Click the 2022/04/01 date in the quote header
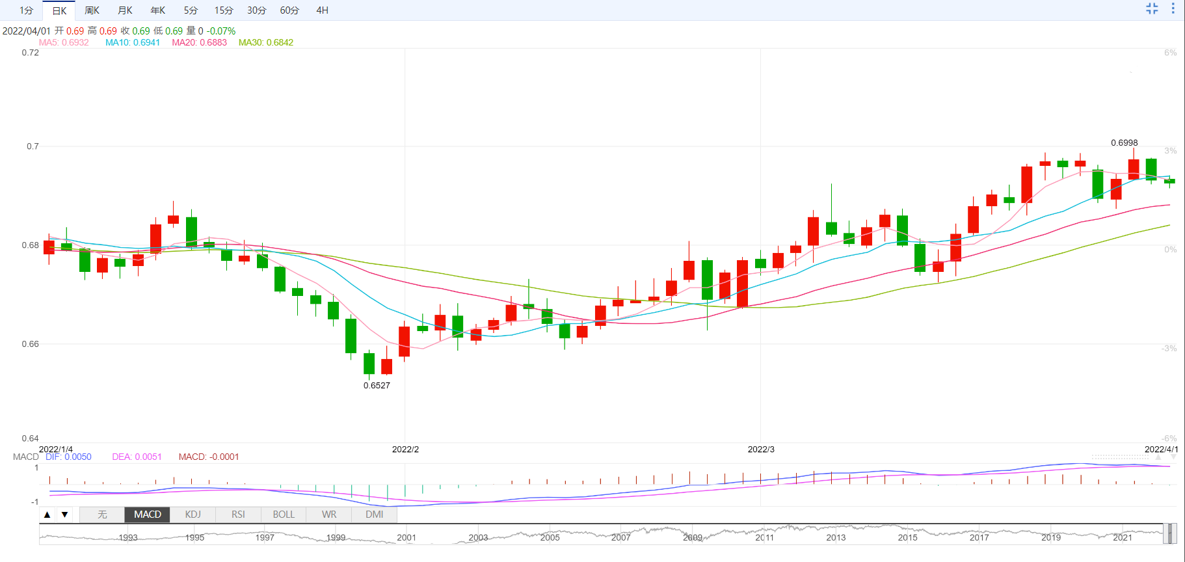The width and height of the screenshot is (1185, 562). tap(26, 31)
